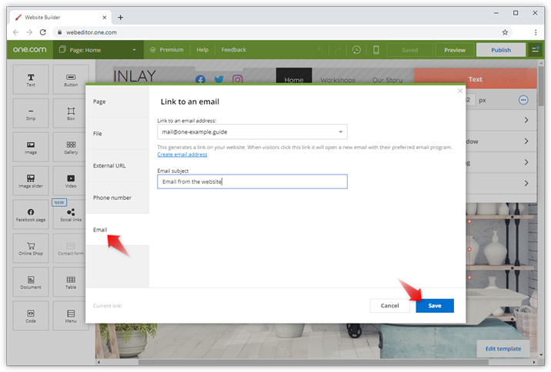Click the Save button in dialog

tap(435, 305)
